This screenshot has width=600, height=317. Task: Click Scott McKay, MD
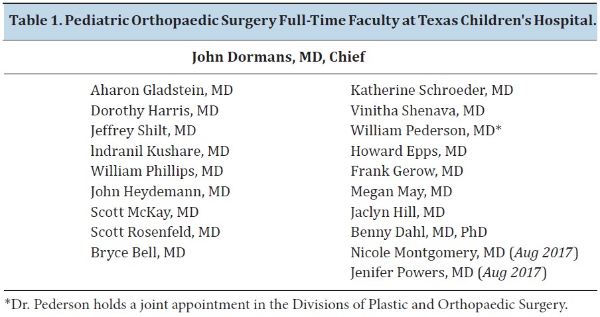click(x=145, y=212)
